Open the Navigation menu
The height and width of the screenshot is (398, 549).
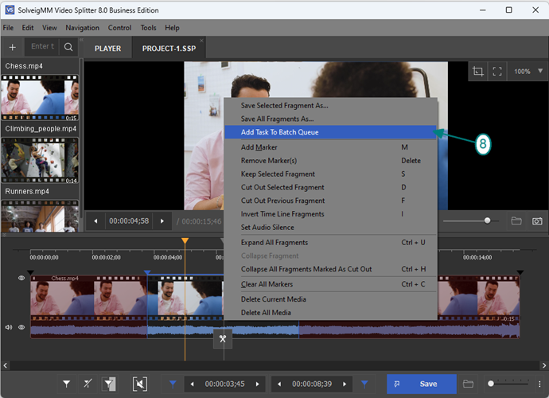click(82, 28)
